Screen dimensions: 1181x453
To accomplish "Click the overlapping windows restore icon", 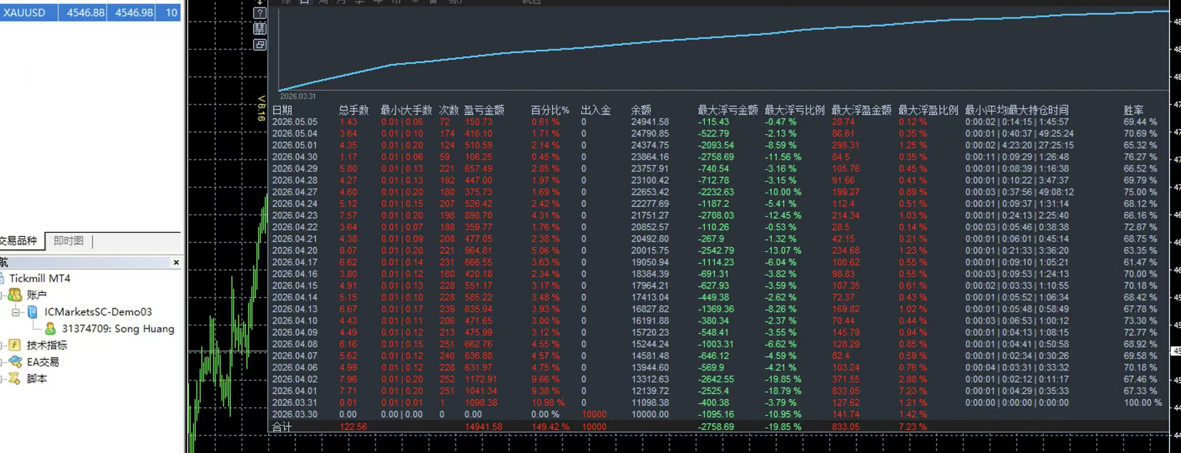I will click(260, 45).
